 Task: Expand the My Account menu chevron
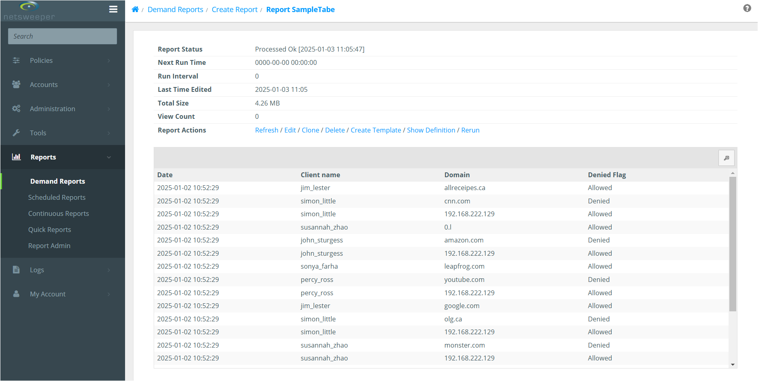109,294
